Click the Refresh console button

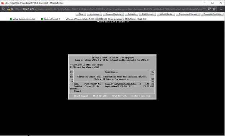pyautogui.click(x=132, y=14)
